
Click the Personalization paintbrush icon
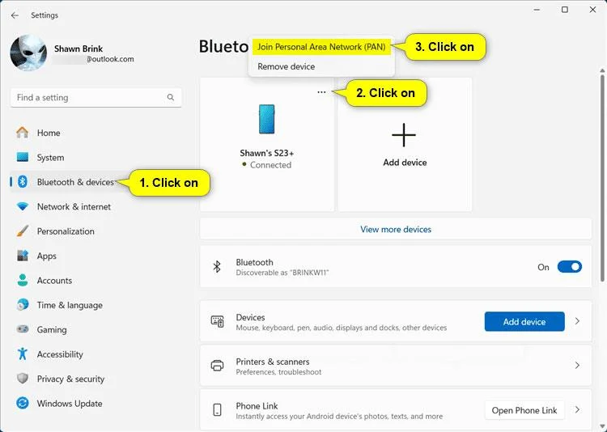point(23,231)
